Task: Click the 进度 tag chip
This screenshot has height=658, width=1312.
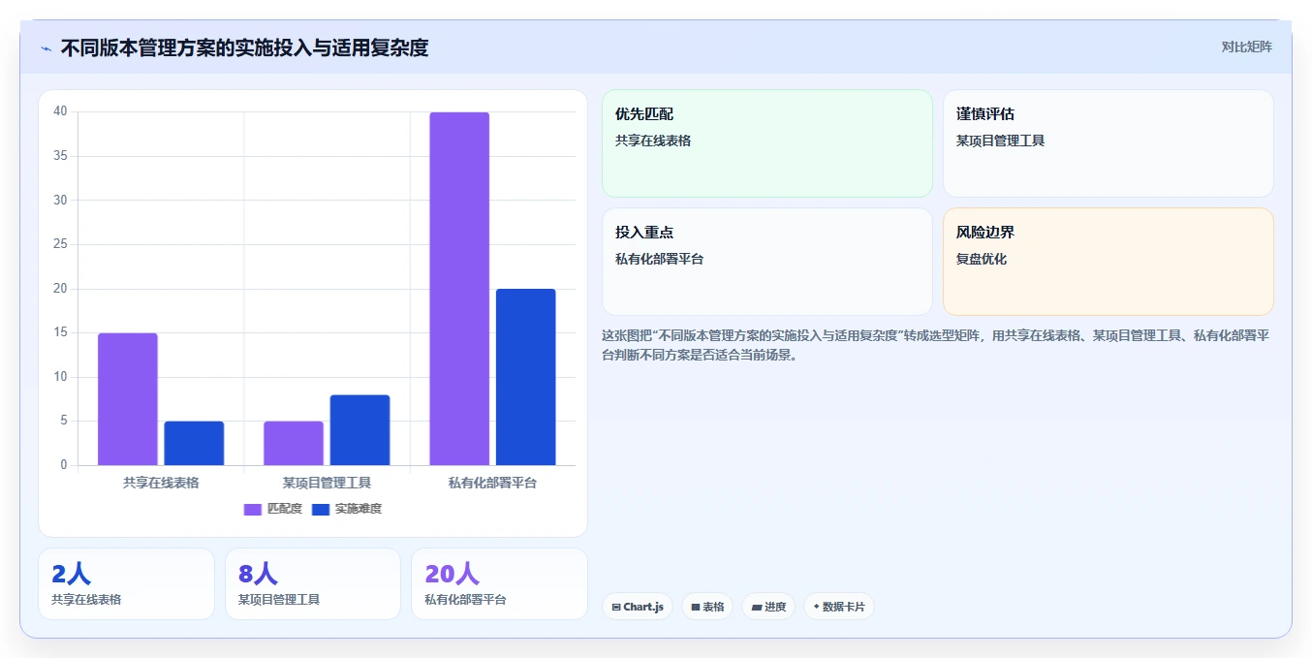Action: tap(768, 607)
